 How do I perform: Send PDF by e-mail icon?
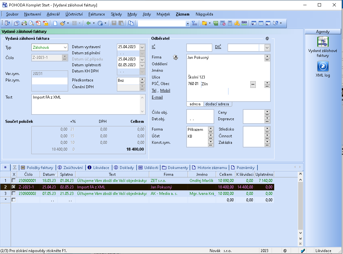pos(46,23)
